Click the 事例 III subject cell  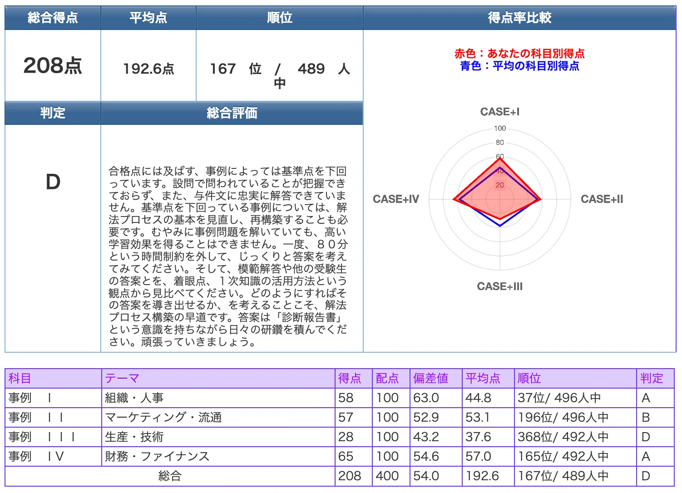pos(53,437)
